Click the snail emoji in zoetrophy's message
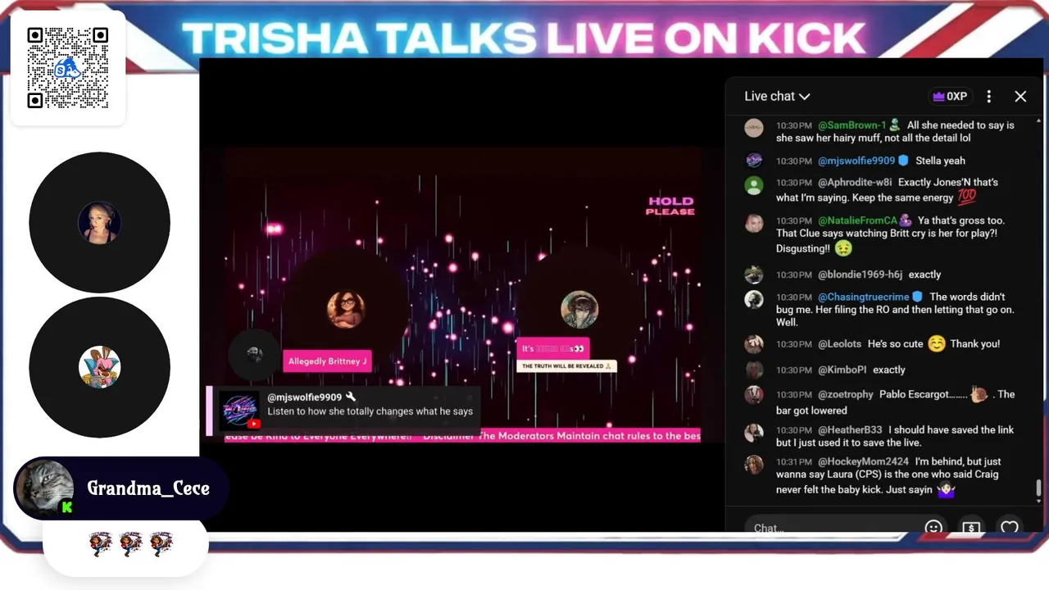This screenshot has height=590, width=1049. coord(979,394)
